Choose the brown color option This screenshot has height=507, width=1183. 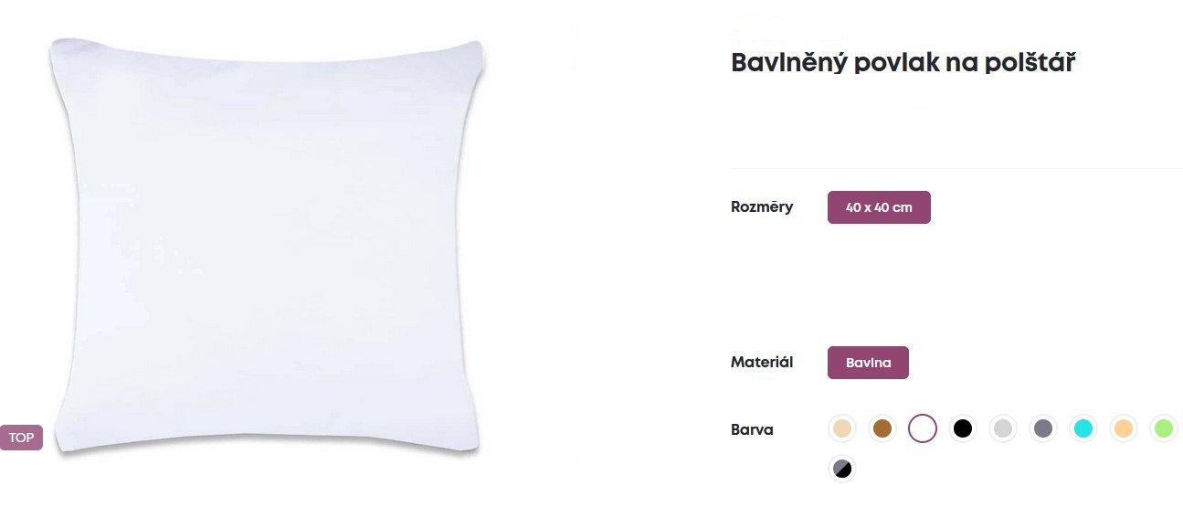(882, 428)
